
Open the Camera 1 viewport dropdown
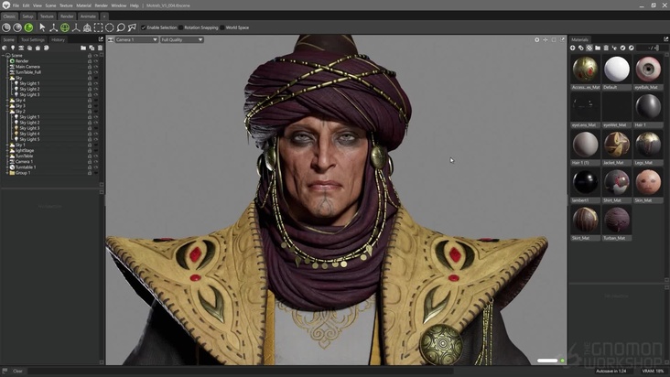coord(136,39)
